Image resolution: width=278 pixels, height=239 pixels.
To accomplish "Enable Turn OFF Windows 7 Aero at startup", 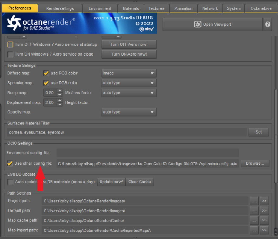I will point(10,44).
